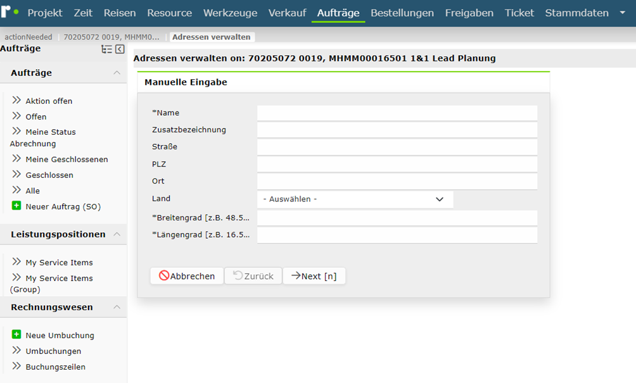This screenshot has width=636, height=383.
Task: Click the double-arrow icon beside Geschlossen
Action: [x=16, y=174]
